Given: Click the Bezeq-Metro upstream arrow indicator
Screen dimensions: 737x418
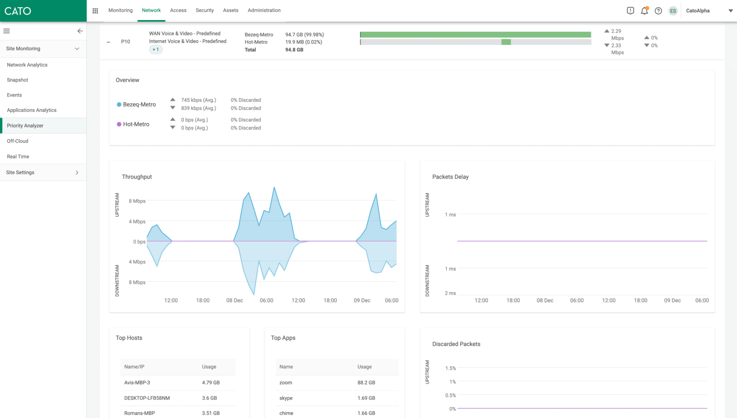Looking at the screenshot, I should coord(173,100).
